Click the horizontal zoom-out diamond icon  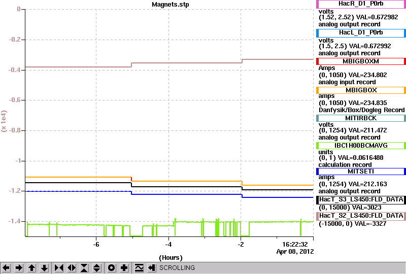(72, 268)
